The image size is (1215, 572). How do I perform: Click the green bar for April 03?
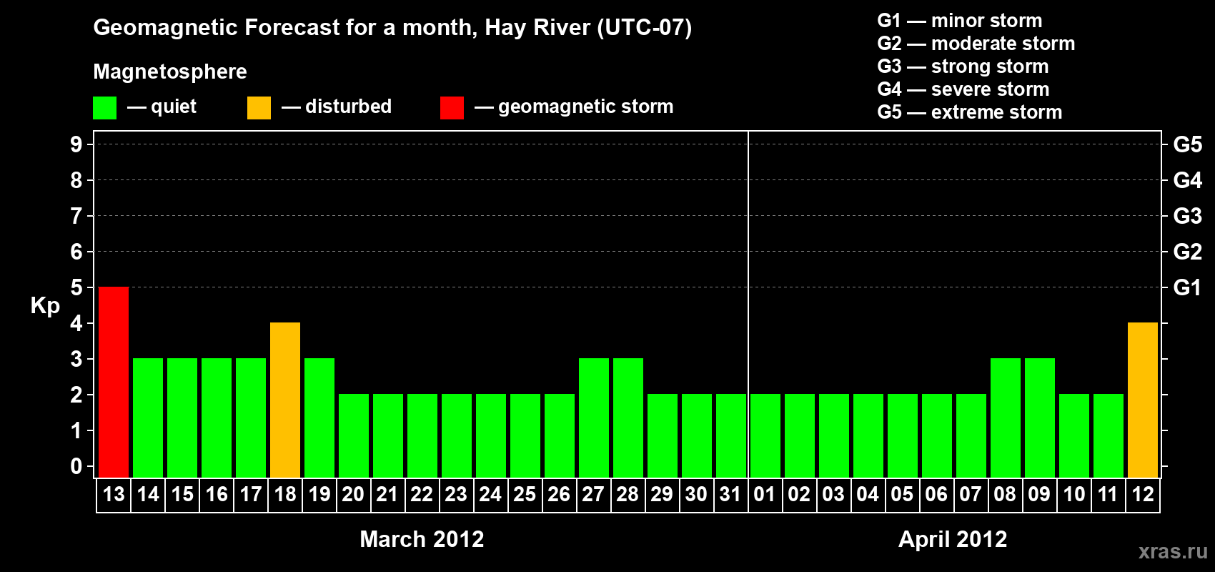[834, 435]
